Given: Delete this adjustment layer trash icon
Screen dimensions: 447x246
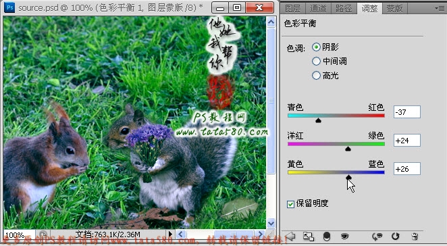Looking at the screenshot, I should [415, 237].
